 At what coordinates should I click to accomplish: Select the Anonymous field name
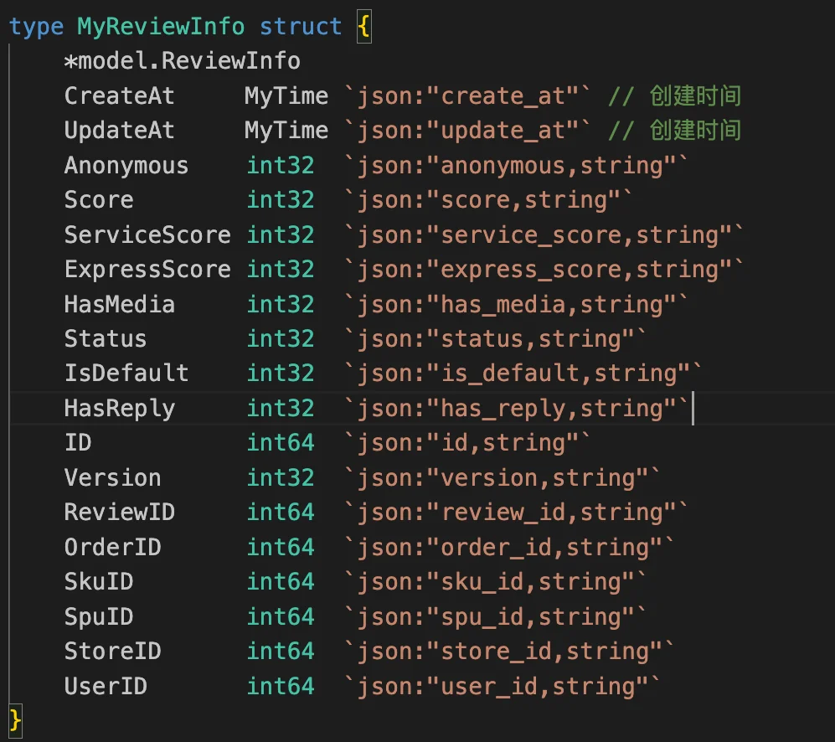[x=126, y=165]
